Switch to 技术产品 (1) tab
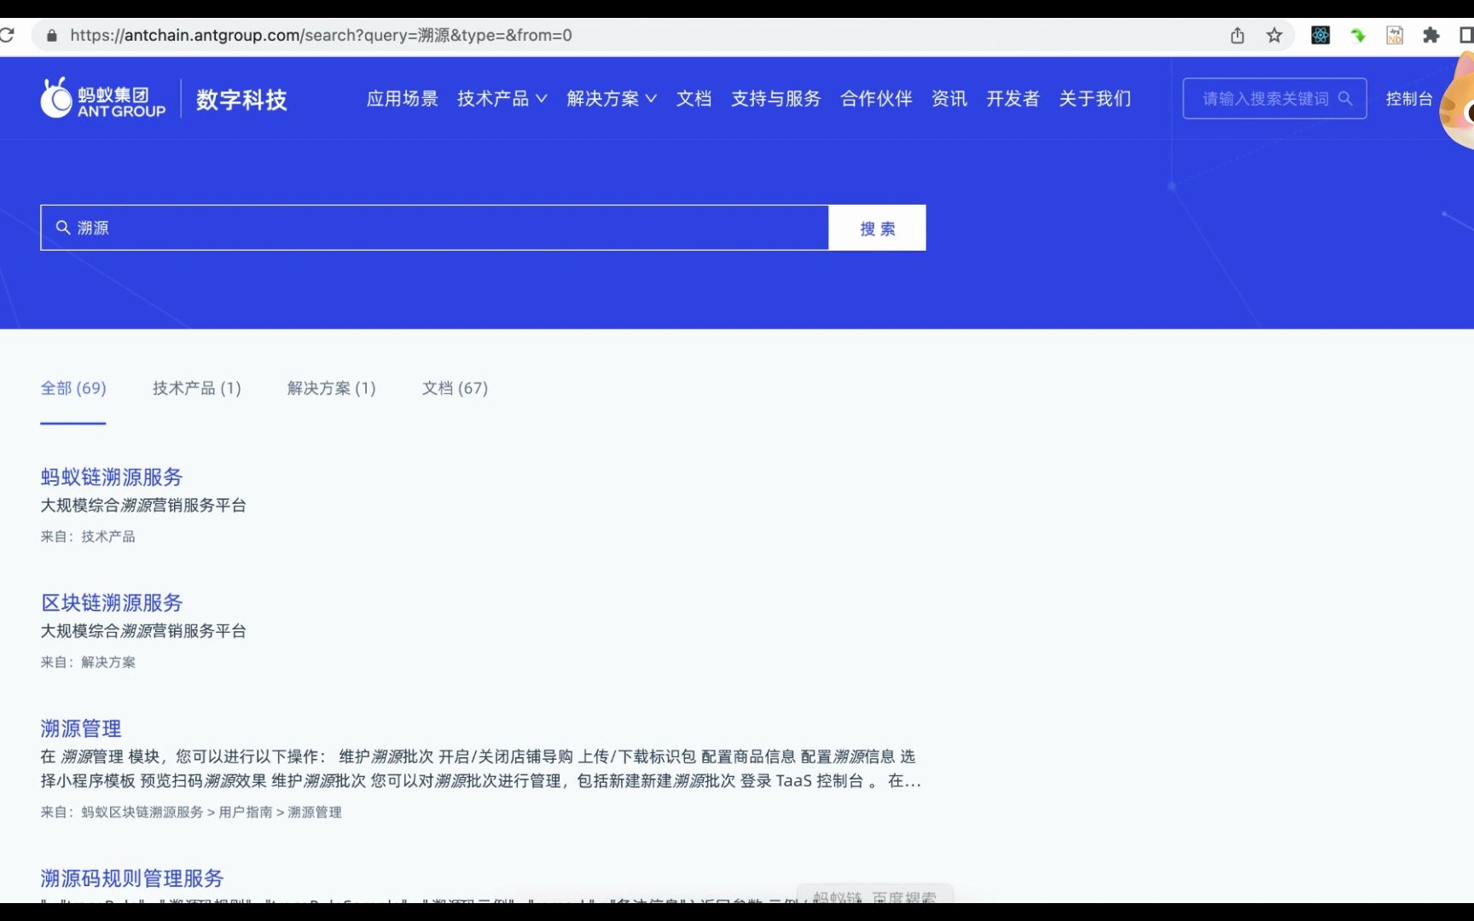Image resolution: width=1474 pixels, height=921 pixels. [x=197, y=388]
